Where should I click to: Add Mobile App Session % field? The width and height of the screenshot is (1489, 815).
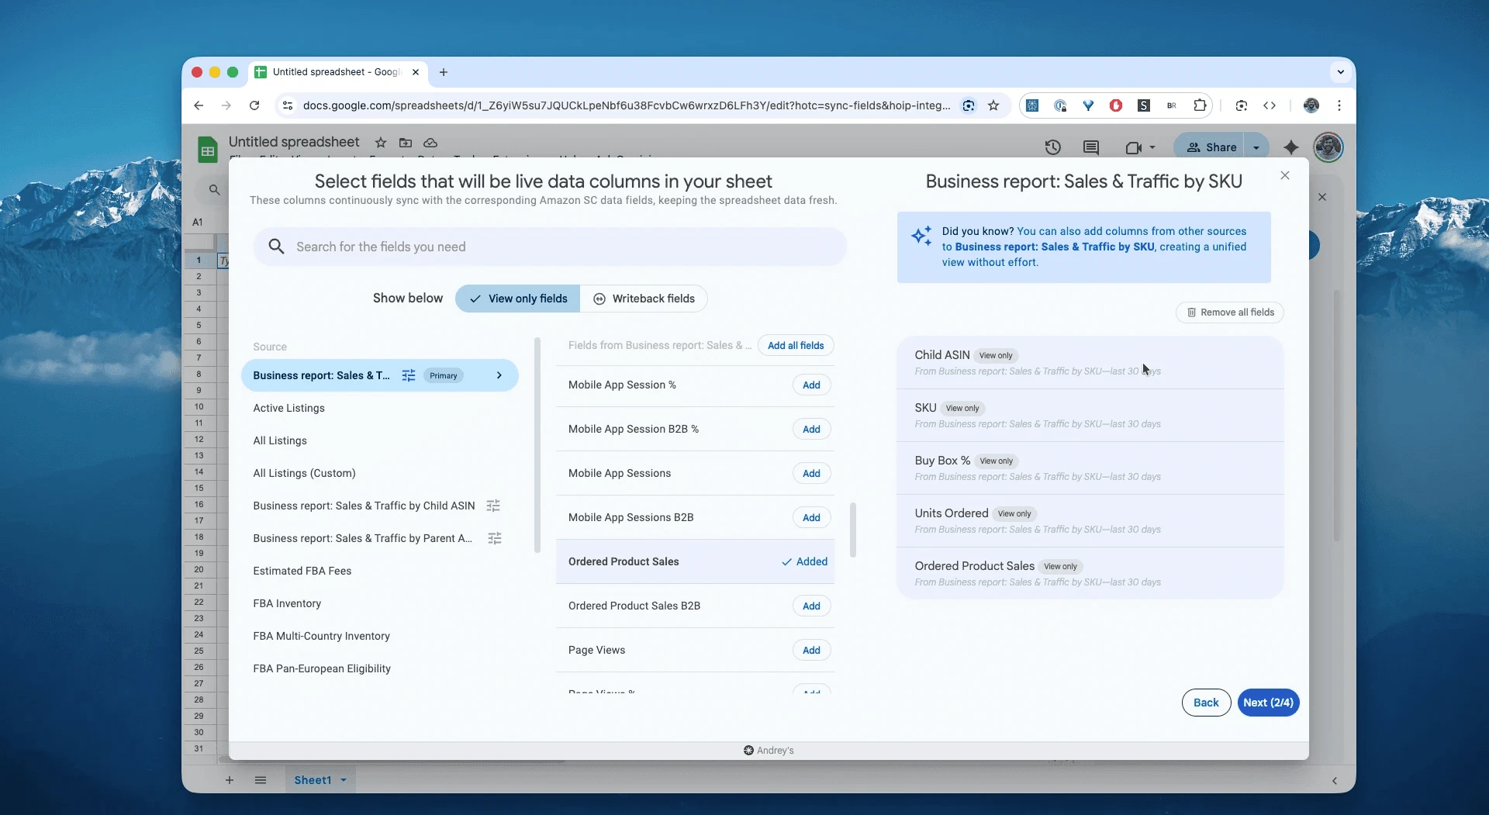(811, 385)
